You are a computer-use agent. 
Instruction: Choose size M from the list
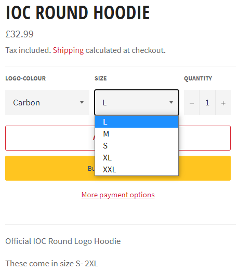[x=137, y=134]
